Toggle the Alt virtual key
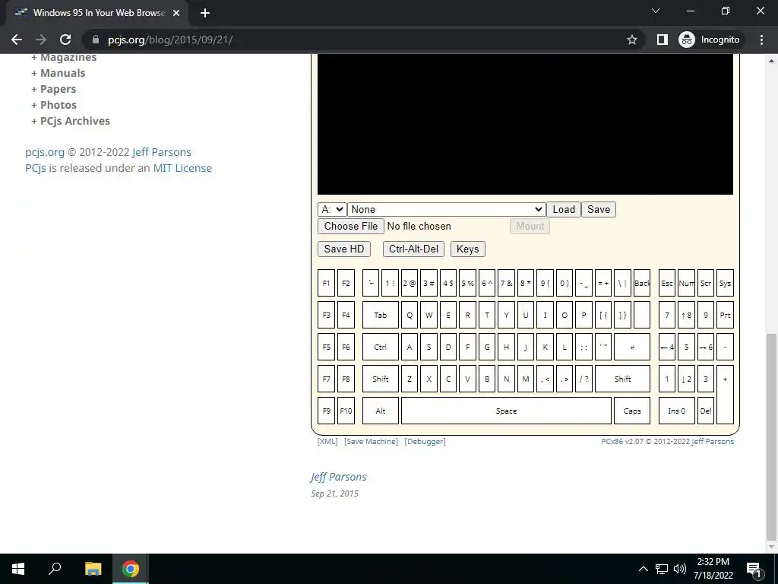Viewport: 778px width, 584px height. (381, 411)
